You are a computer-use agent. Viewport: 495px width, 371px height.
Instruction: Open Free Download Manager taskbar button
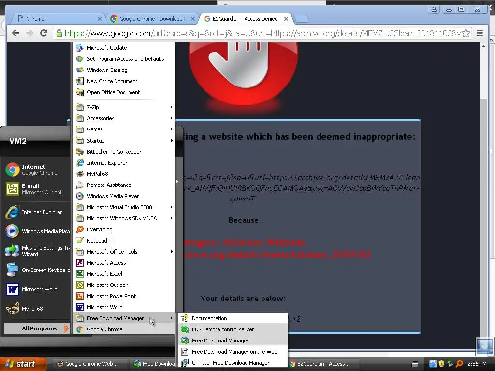[x=153, y=364]
